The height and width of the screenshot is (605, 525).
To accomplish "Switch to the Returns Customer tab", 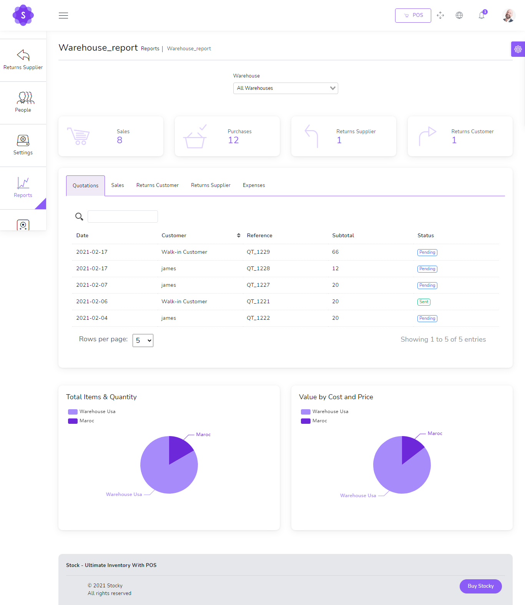I will pos(157,185).
